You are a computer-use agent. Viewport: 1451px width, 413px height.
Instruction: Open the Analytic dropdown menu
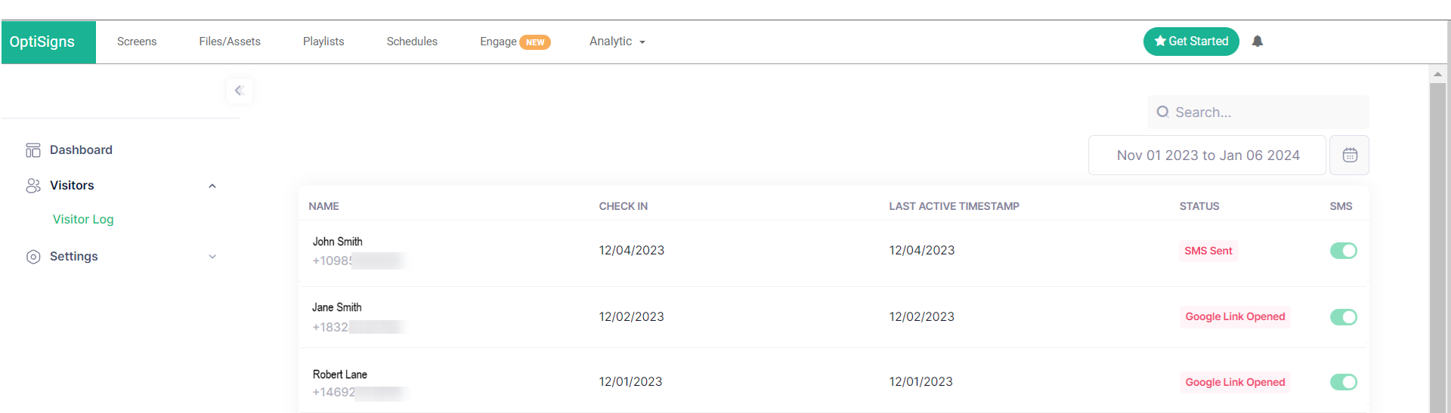click(x=617, y=42)
